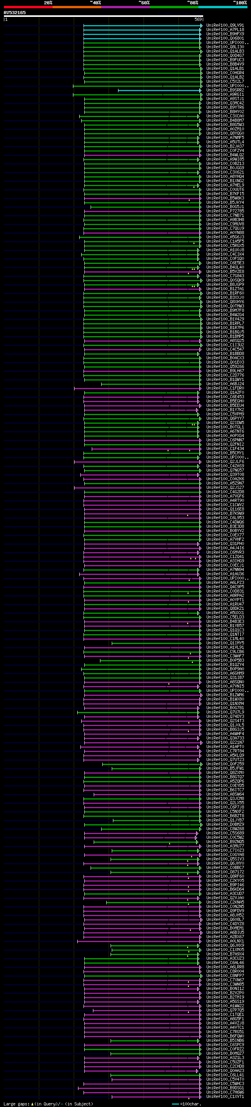
Task: Select hit UniRef100_A9STJ1
Action: coord(225,99)
